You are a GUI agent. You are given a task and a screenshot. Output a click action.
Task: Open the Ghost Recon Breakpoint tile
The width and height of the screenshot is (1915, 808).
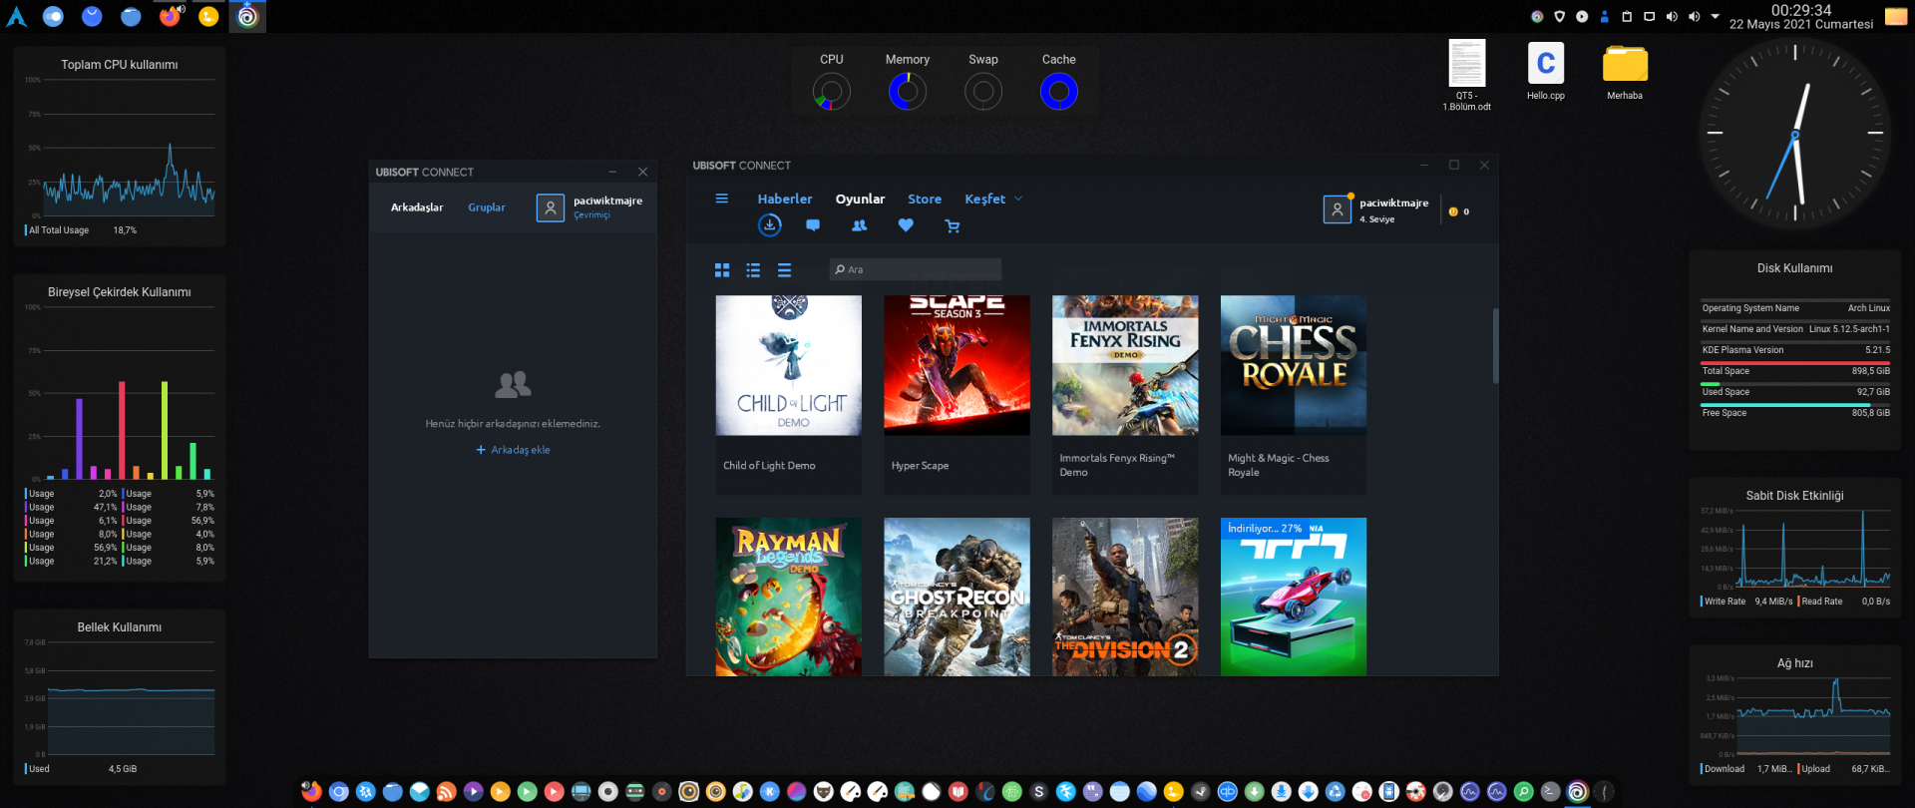tap(957, 597)
